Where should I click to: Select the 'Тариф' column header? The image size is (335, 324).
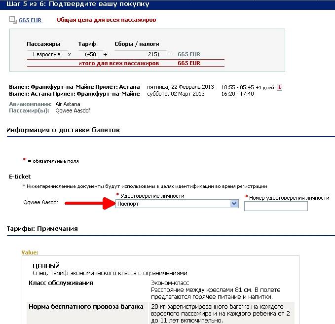pos(87,44)
